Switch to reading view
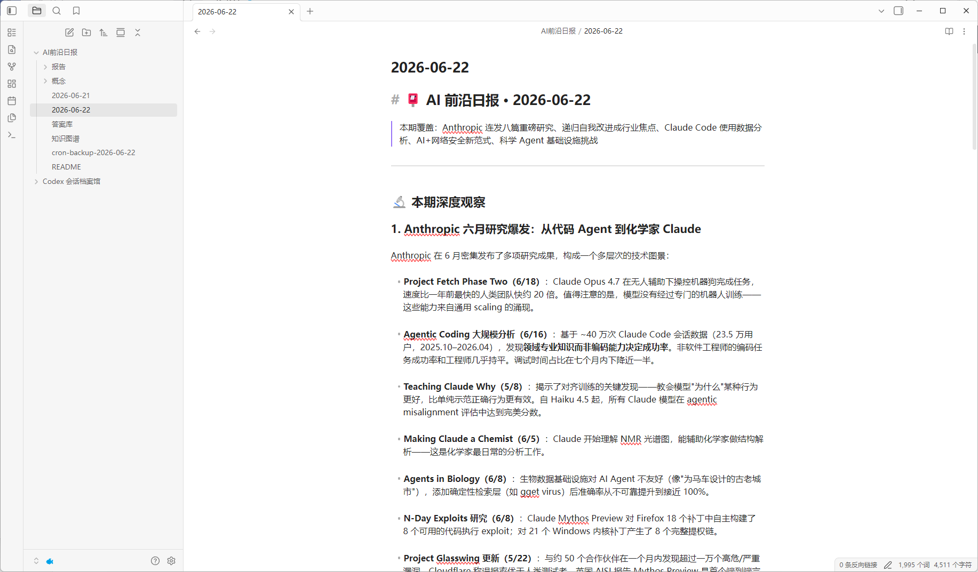Screen dimensions: 978x572 949,31
